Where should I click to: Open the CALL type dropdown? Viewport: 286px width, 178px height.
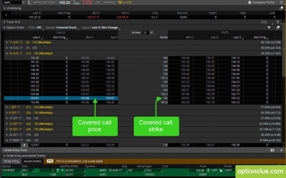point(153,170)
